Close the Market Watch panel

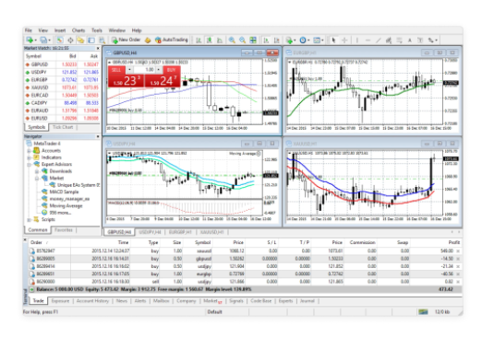pos(98,48)
